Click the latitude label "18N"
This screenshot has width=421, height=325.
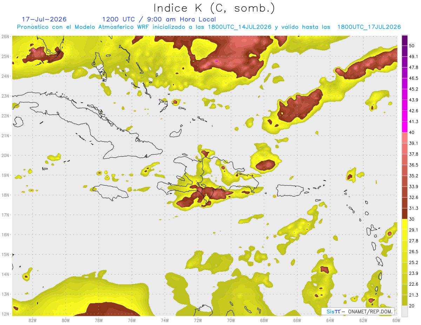5,195
